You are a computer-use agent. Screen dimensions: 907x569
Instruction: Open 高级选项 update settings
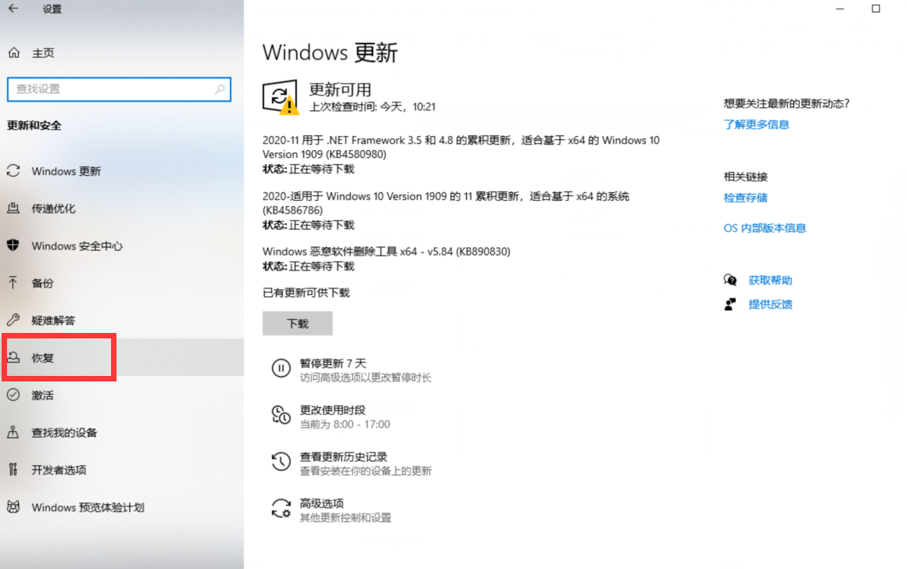pyautogui.click(x=321, y=504)
